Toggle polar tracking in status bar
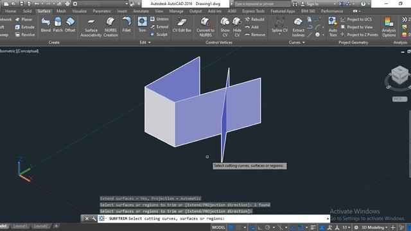 267,227
